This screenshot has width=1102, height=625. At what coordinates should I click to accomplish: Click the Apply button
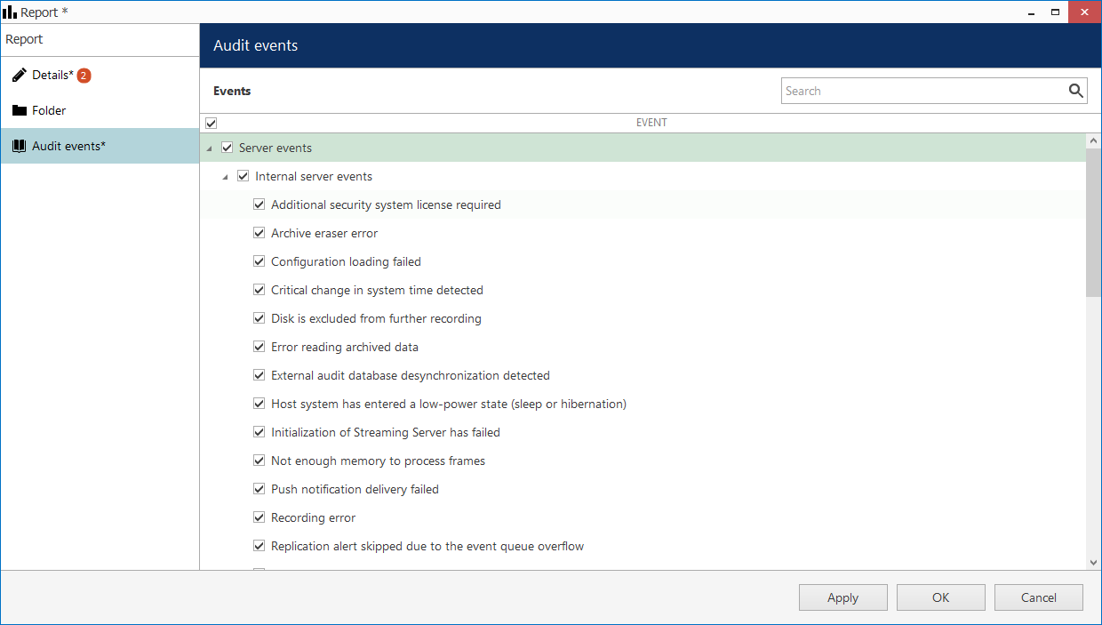click(x=842, y=597)
